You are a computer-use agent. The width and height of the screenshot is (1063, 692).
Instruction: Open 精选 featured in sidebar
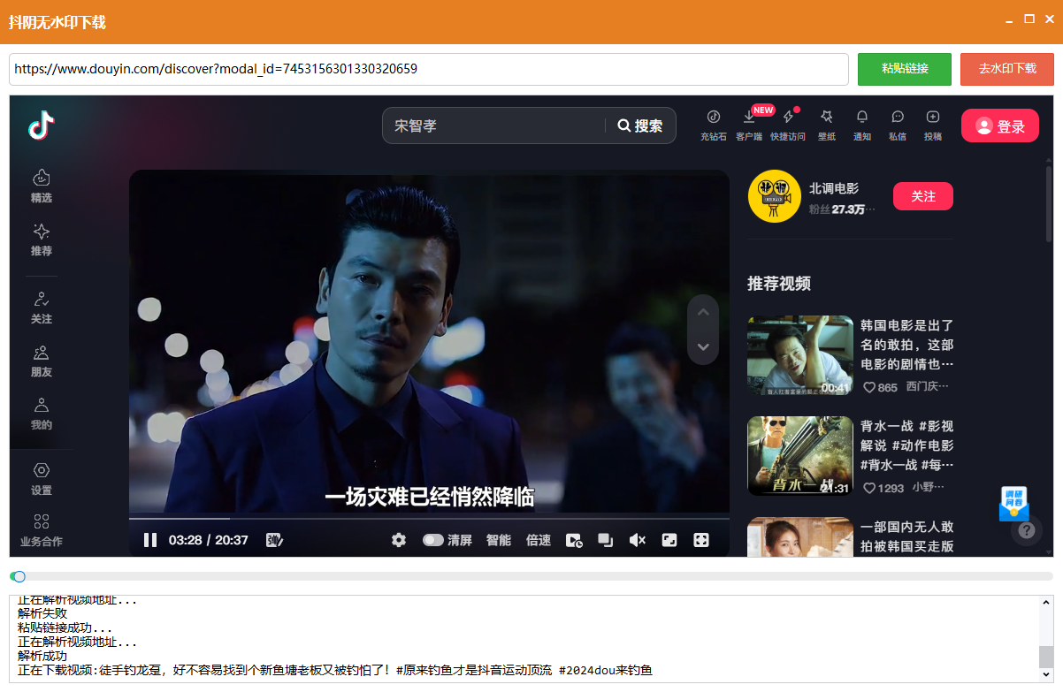42,186
